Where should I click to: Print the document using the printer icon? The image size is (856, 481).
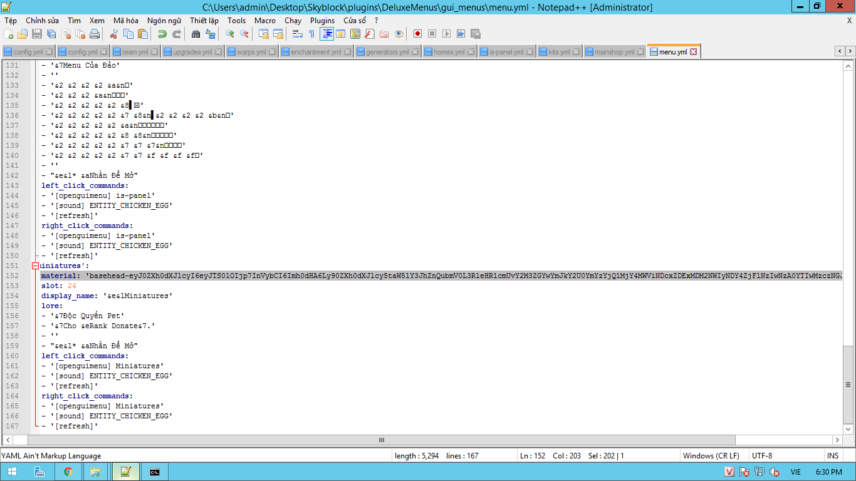pyautogui.click(x=95, y=34)
